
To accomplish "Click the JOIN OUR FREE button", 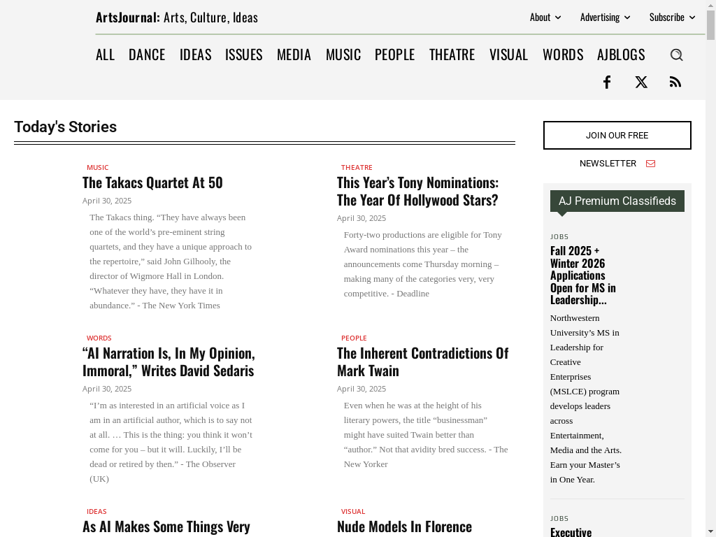I will 617,135.
